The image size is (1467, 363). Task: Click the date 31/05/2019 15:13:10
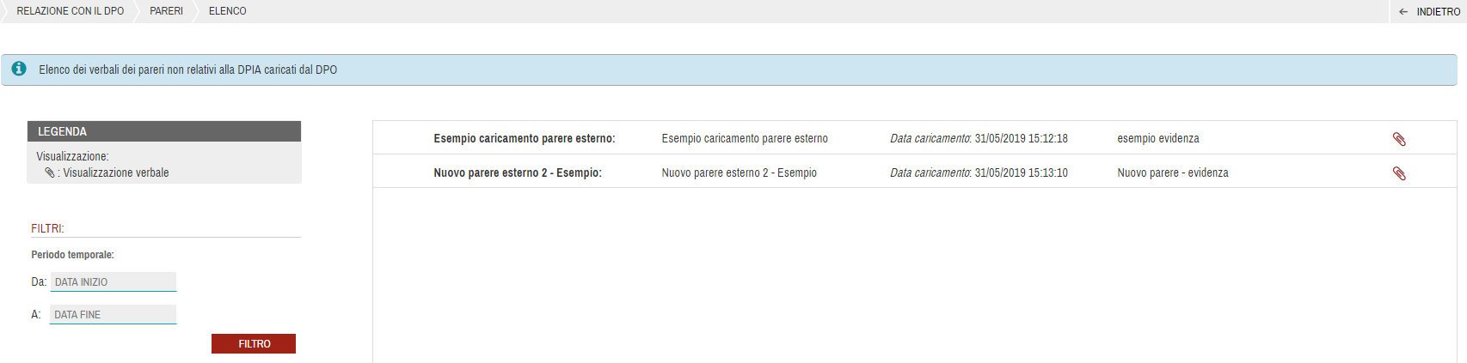pos(1021,172)
